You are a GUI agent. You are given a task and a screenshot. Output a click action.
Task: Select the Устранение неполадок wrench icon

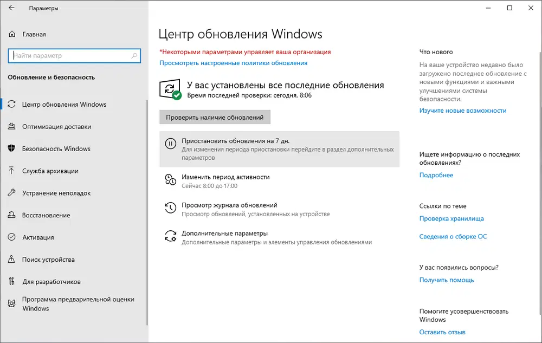[x=12, y=193]
